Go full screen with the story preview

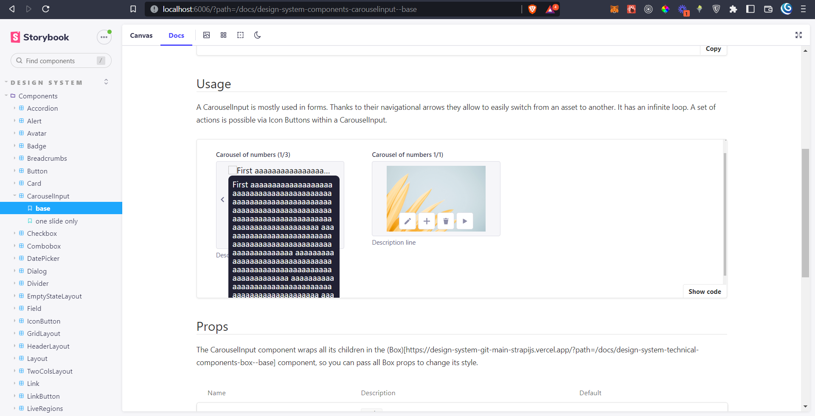(799, 35)
